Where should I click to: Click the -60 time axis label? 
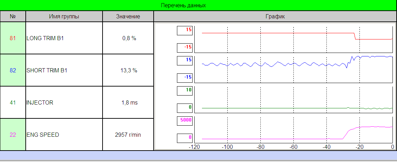293,147
